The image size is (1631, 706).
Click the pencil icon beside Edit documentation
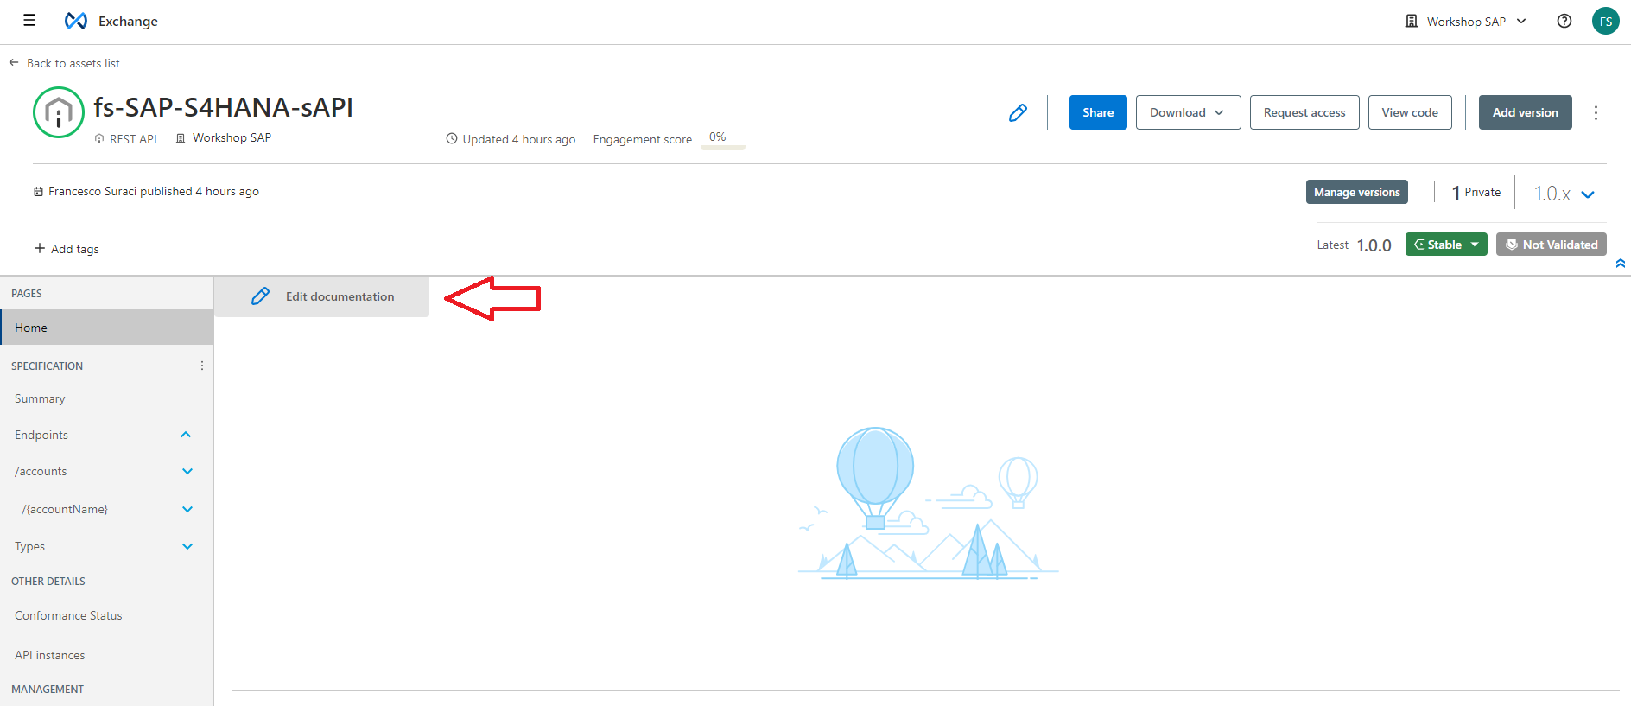pyautogui.click(x=260, y=296)
